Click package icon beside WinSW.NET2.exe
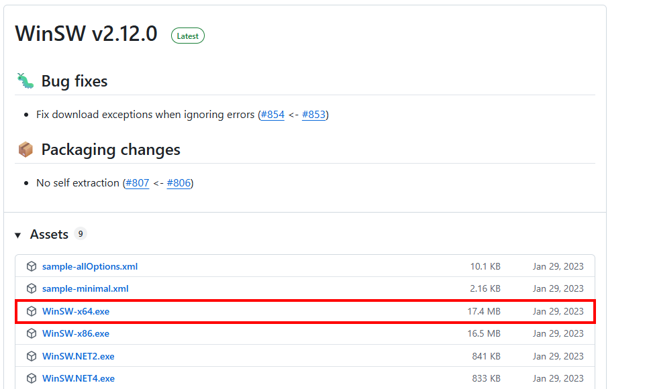 31,356
